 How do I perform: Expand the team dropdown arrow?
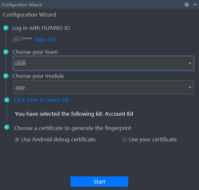tap(190, 63)
